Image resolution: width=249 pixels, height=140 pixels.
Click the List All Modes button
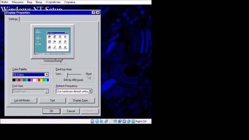coord(23,100)
